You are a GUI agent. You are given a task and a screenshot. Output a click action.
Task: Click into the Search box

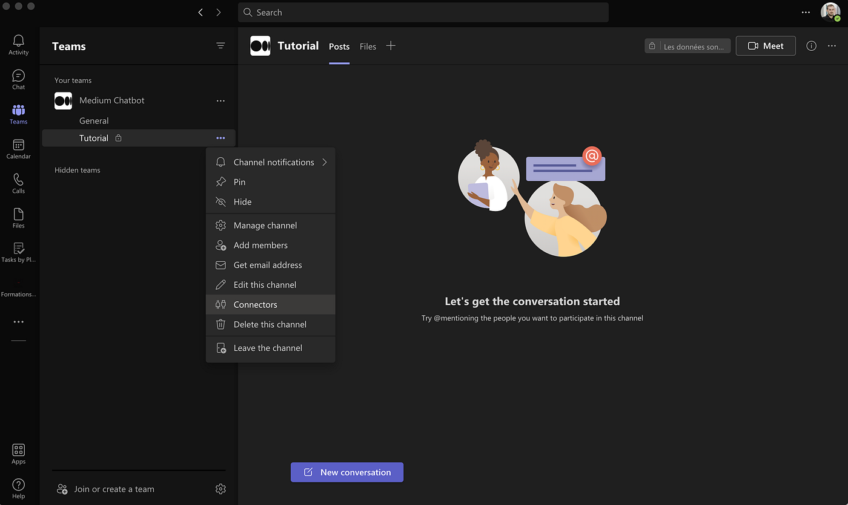coord(423,12)
